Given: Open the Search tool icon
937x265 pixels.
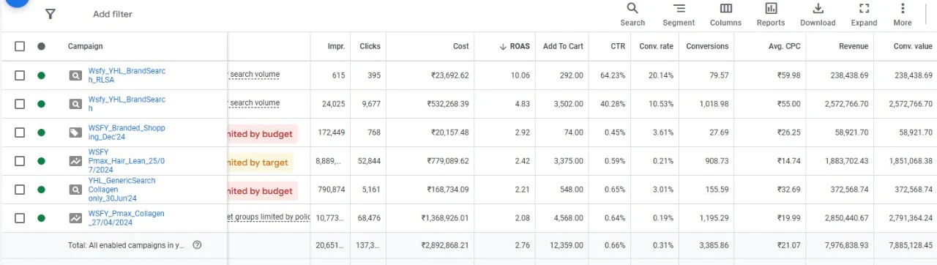Looking at the screenshot, I should point(632,9).
